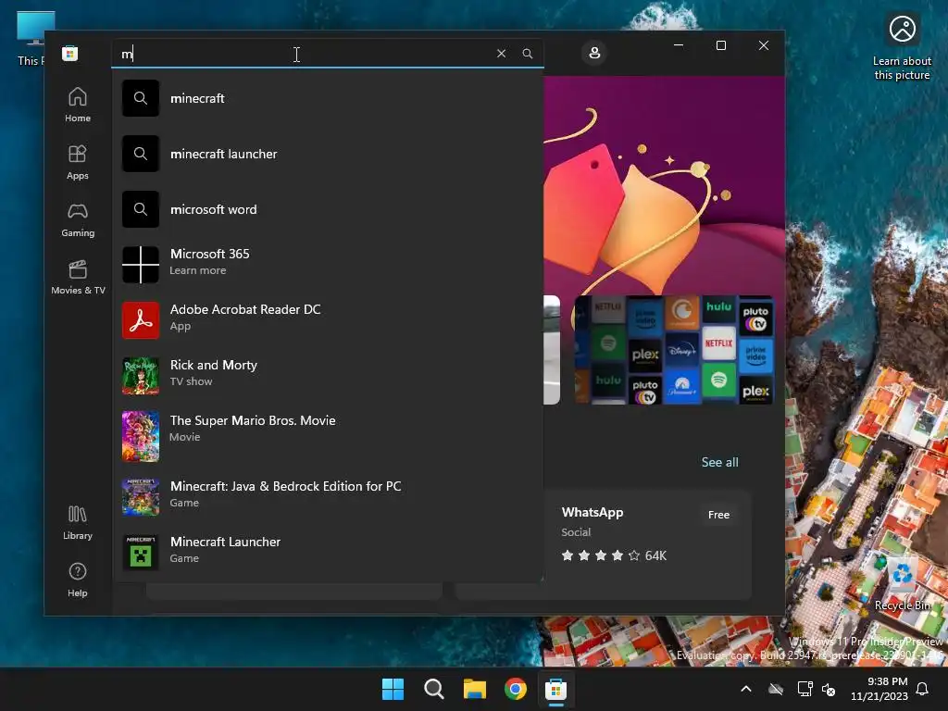
Task: Click the Free button on WhatsApp
Action: pos(718,515)
